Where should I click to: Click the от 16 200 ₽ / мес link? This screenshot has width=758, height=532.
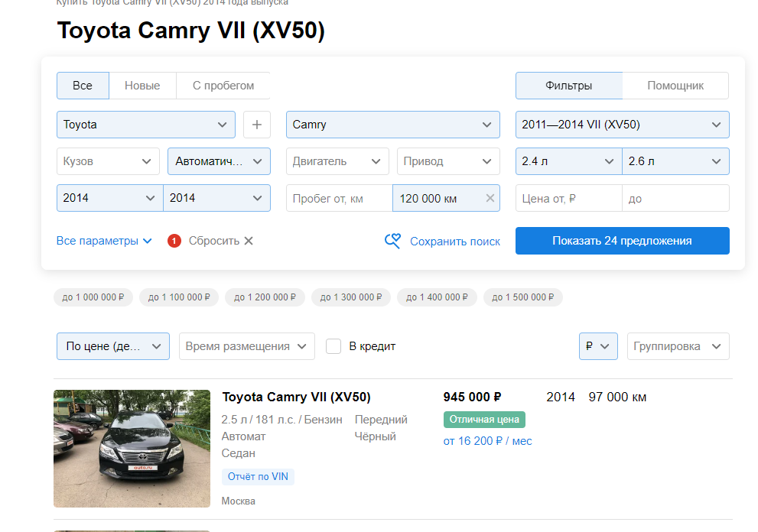pyautogui.click(x=487, y=441)
